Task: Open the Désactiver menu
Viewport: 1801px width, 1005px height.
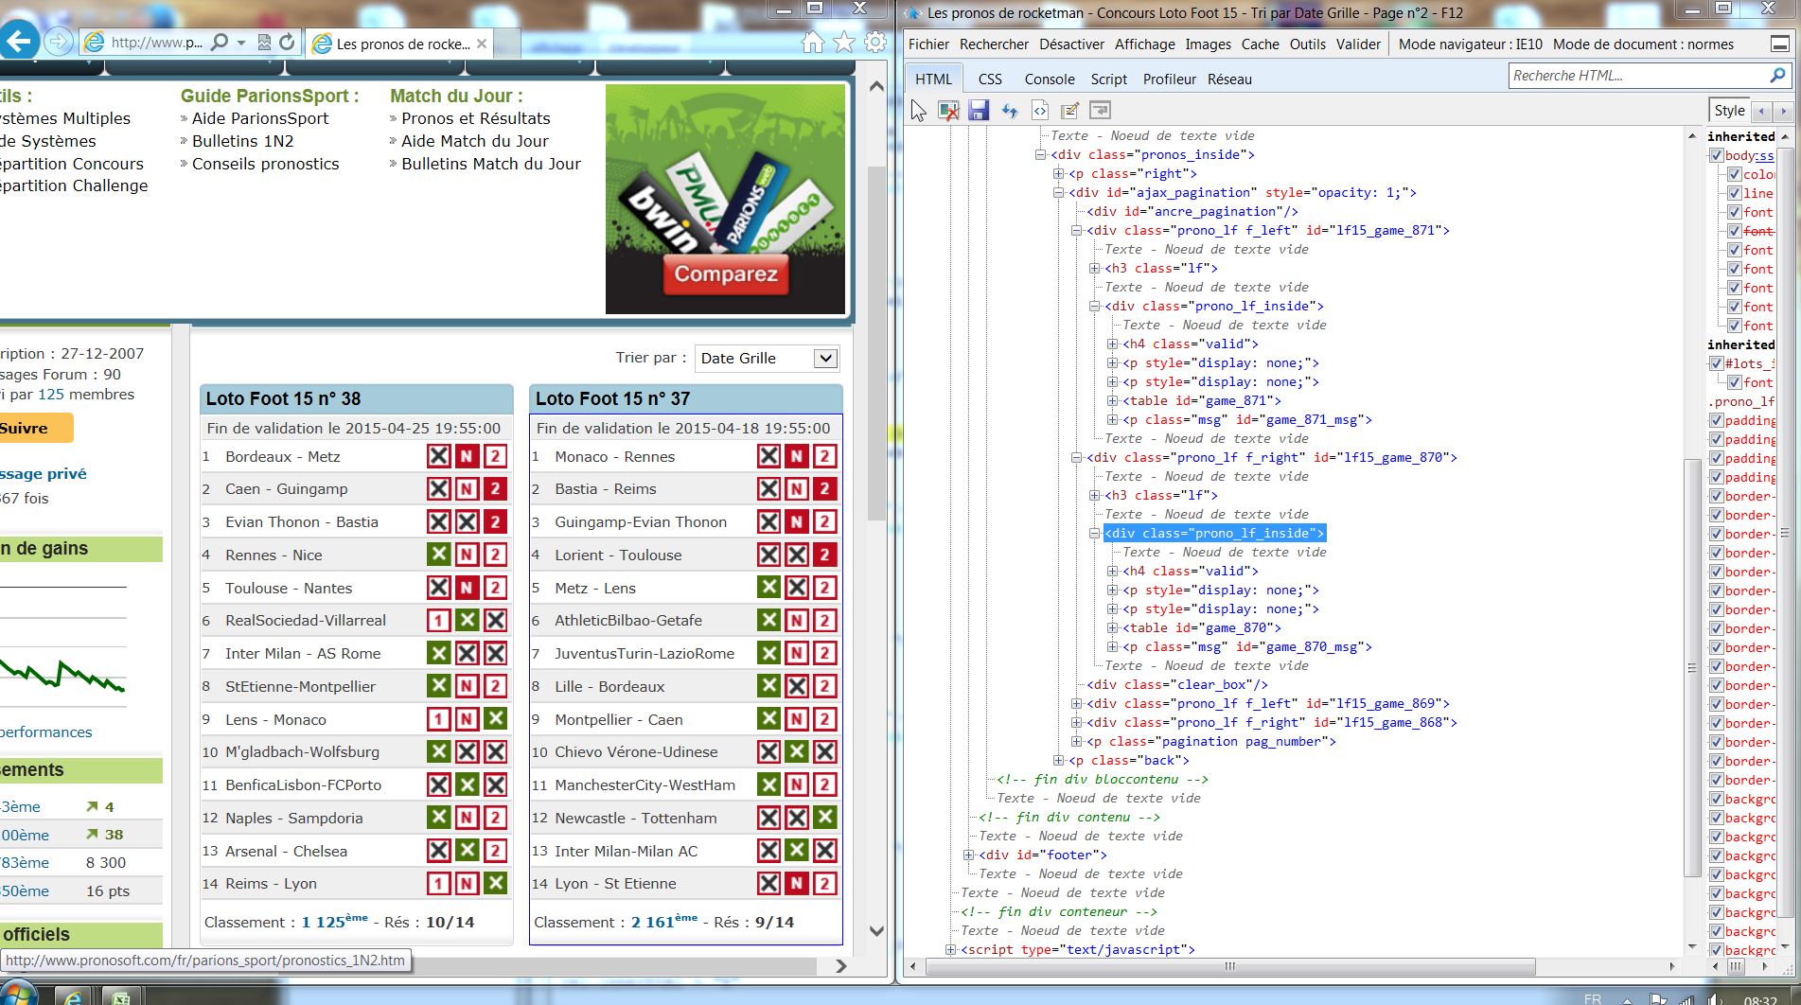Action: [x=1071, y=44]
